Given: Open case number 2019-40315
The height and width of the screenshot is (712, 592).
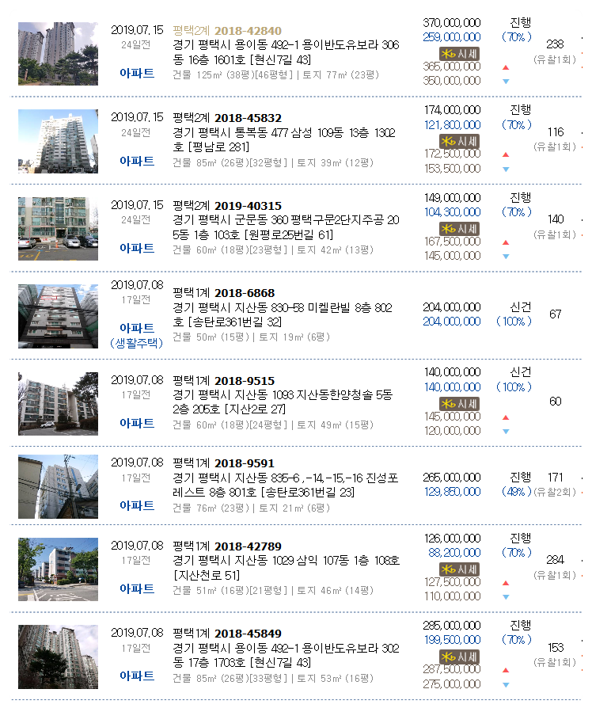Looking at the screenshot, I should coord(248,206).
